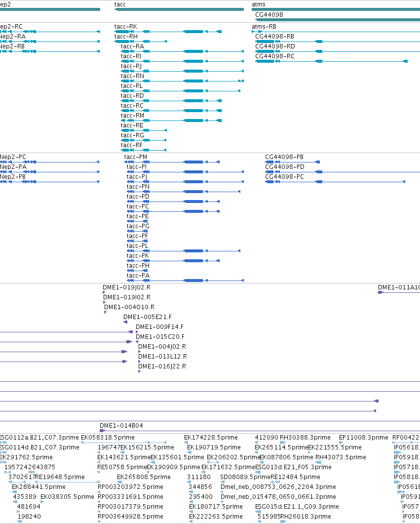Select protein tacc-PG
This screenshot has width=420, height=524.
(138, 231)
